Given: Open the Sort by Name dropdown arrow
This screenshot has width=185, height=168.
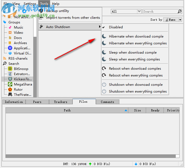Looking at the screenshot, I should pyautogui.click(x=180, y=20).
